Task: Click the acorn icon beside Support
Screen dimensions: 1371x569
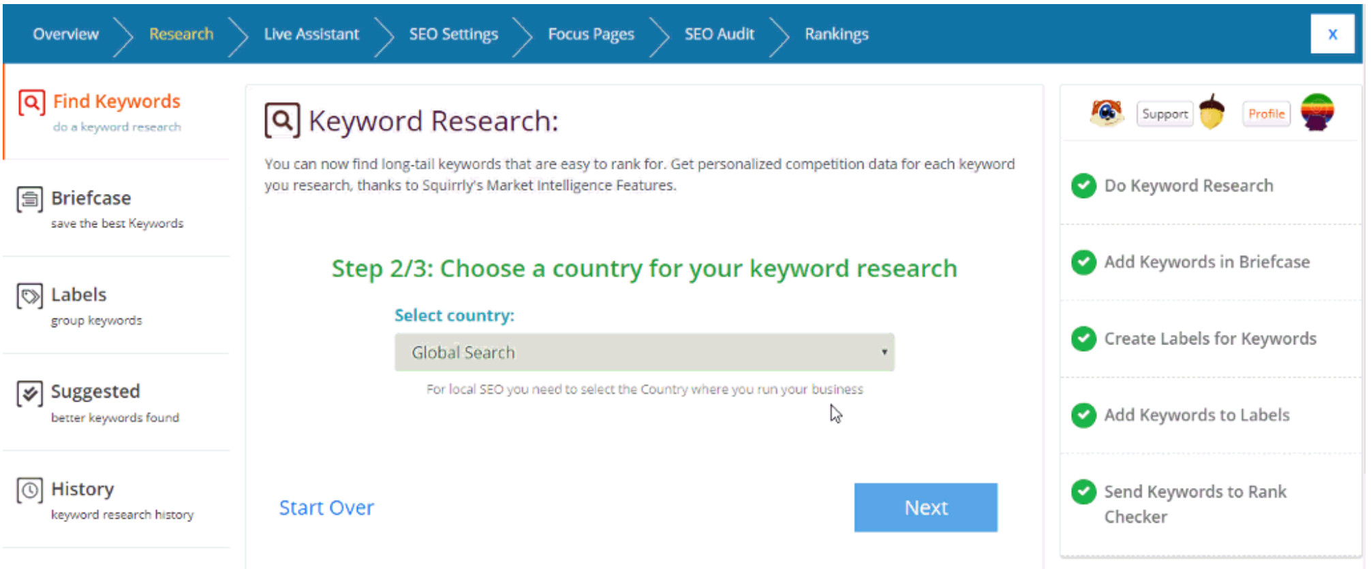Action: (1212, 112)
